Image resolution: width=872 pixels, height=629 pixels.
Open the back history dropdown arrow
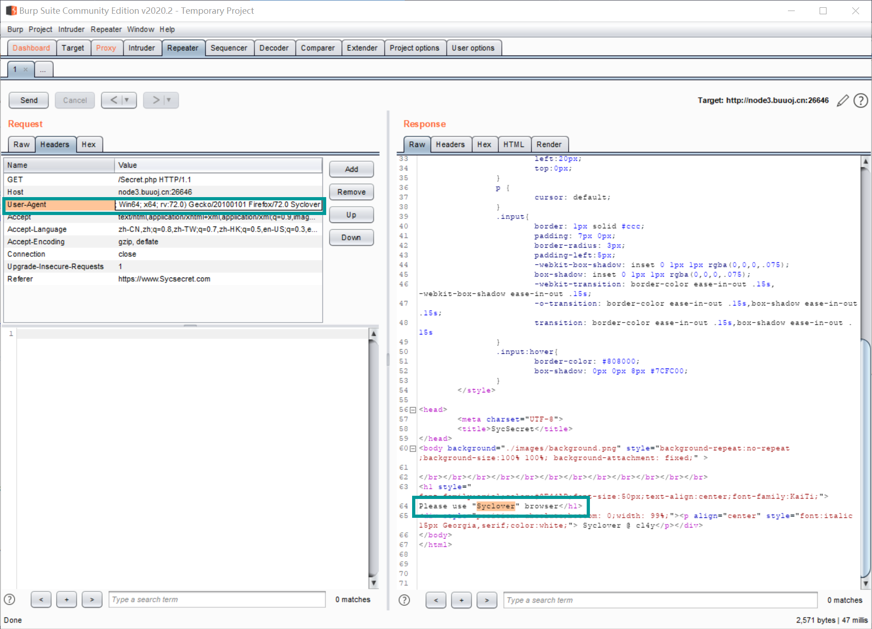pos(127,100)
